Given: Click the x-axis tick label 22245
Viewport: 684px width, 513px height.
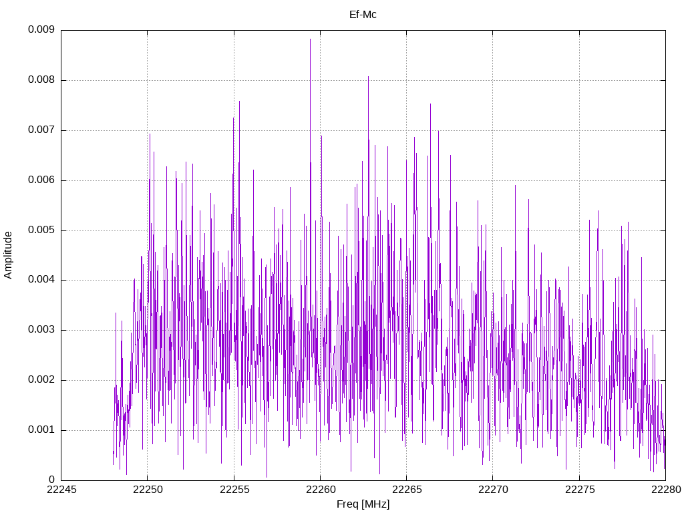Looking at the screenshot, I should pos(61,490).
